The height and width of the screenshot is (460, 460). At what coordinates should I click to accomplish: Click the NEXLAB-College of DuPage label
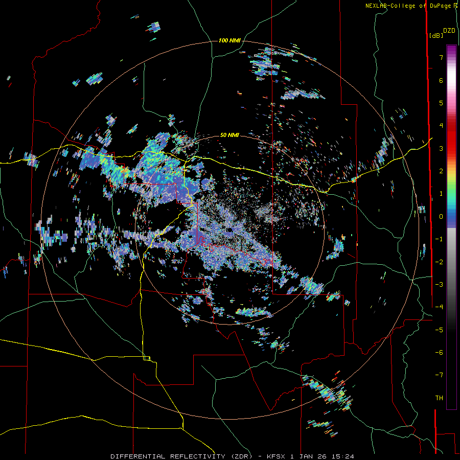tap(408, 6)
